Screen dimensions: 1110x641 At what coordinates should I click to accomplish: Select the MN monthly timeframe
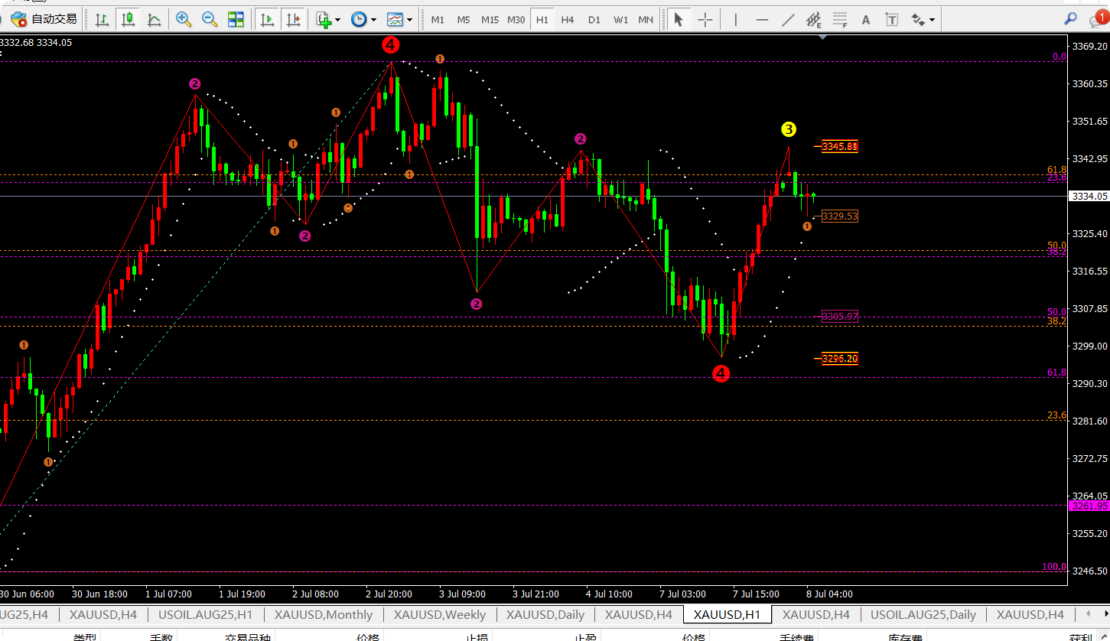(x=646, y=20)
